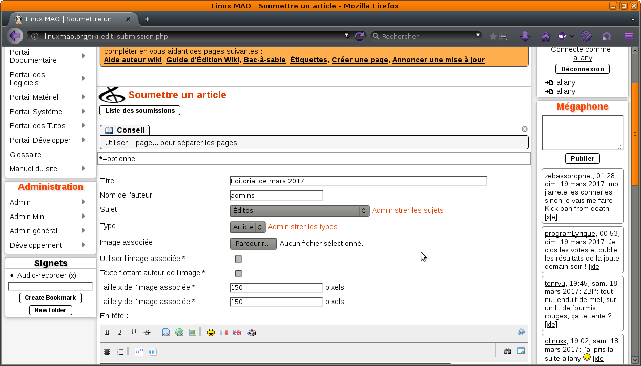This screenshot has height=366, width=641.
Task: Click the Mégaphone message text area
Action: [583, 133]
